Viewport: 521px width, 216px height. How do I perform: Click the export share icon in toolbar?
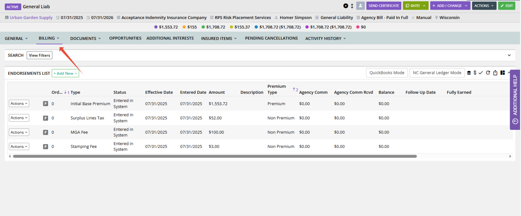point(495,73)
